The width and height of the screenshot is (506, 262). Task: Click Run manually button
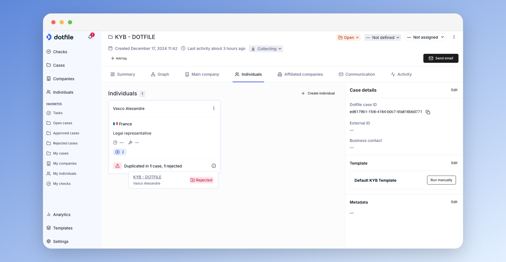click(x=441, y=180)
